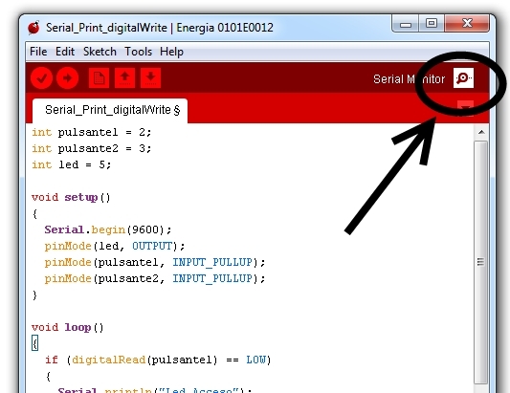This screenshot has width=510, height=393.
Task: Click the vertical scrollbar thumb
Action: click(x=480, y=262)
